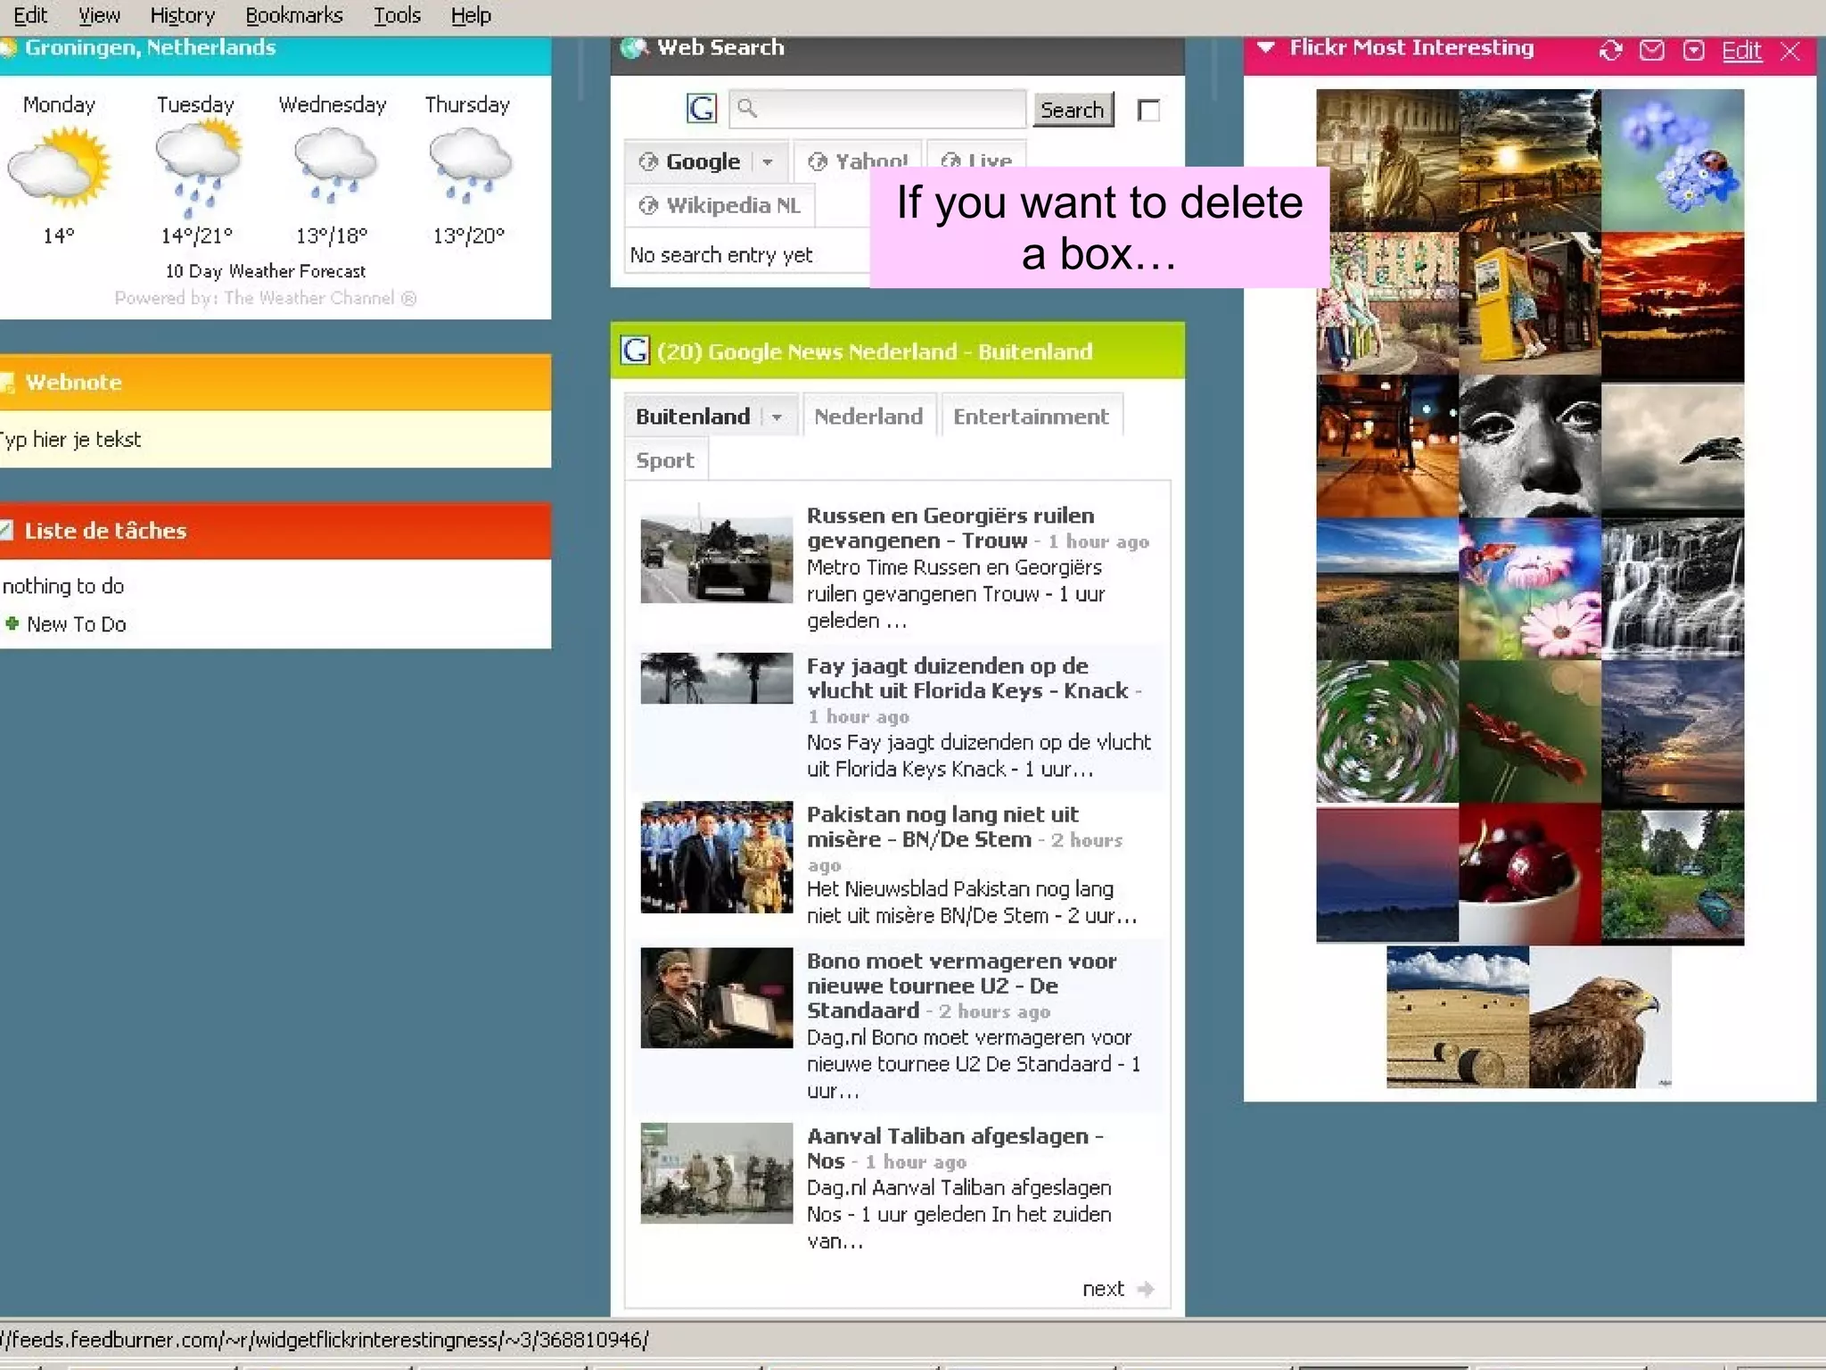Viewport: 1826px width, 1370px height.
Task: Switch to the Sport news tab
Action: click(x=665, y=460)
